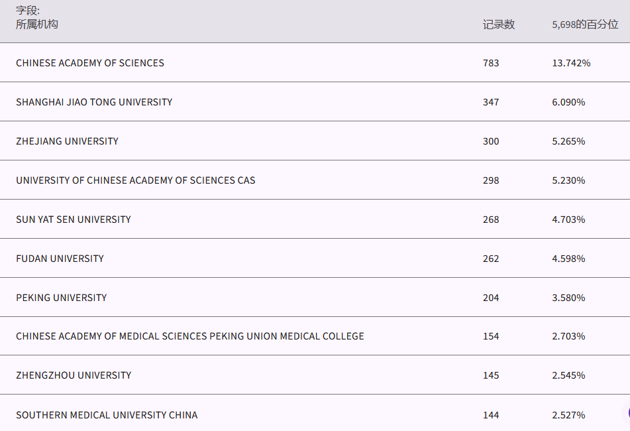Click record count 347 for Shanghai Jiao Tong

tap(491, 102)
